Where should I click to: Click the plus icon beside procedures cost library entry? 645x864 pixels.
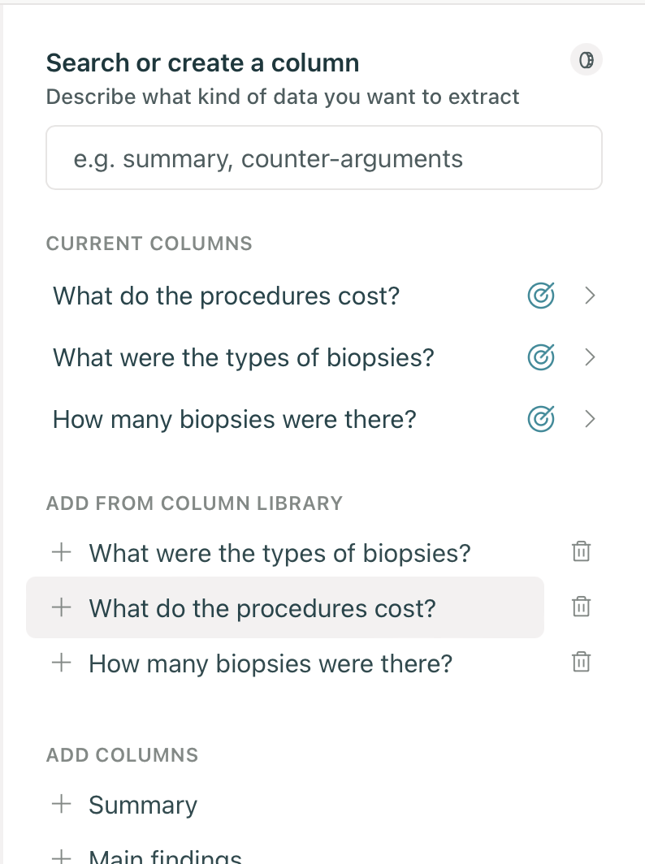[x=61, y=607]
